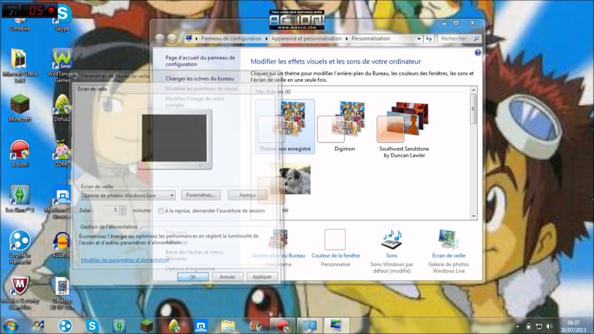This screenshot has width=594, height=334.
Task: Expand the Apparence et personnalisation breadcrumb arrow
Action: (347, 39)
